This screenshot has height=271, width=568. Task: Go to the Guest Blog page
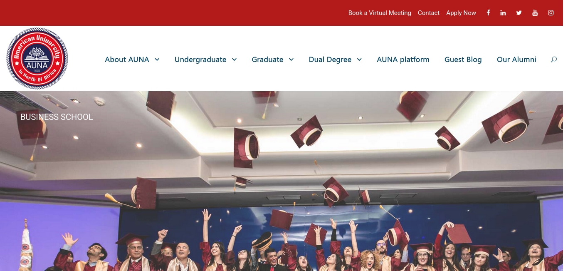pos(463,60)
